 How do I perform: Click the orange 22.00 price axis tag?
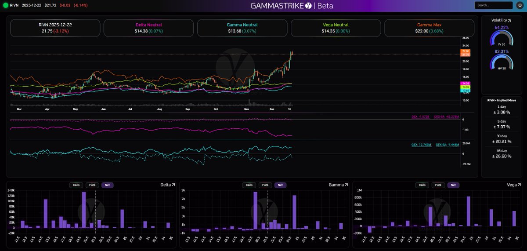[x=466, y=51]
